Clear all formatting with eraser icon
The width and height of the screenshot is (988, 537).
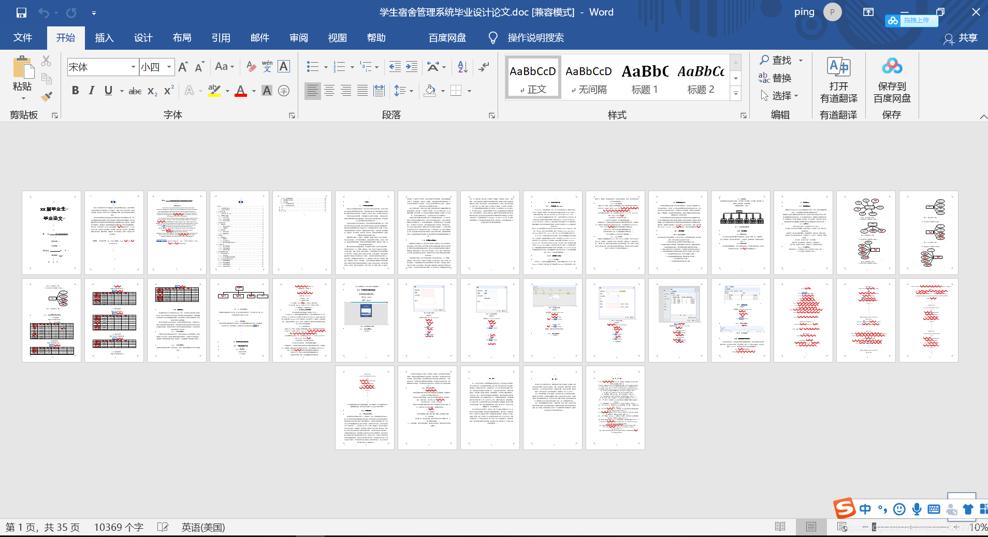point(251,67)
